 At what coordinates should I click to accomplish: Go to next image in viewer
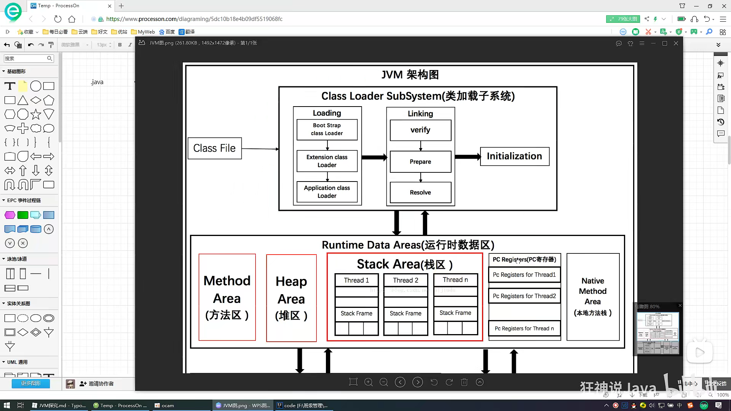[418, 382]
